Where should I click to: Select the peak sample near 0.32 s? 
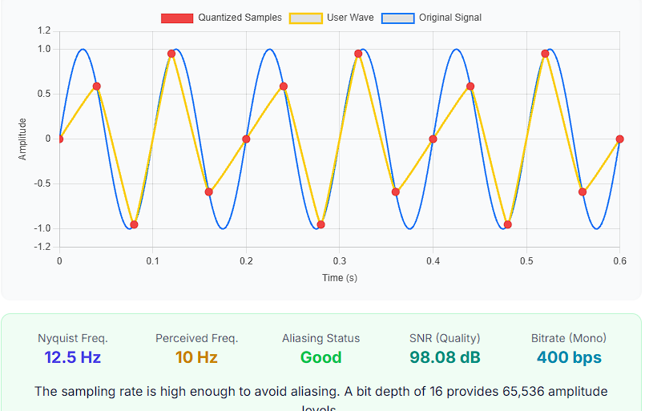click(358, 54)
